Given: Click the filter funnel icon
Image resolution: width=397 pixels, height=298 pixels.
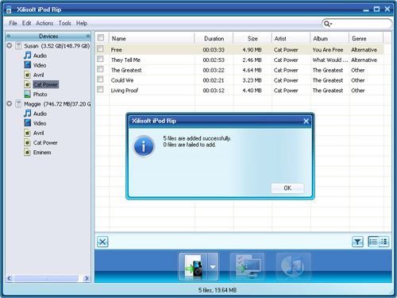Looking at the screenshot, I should point(357,242).
